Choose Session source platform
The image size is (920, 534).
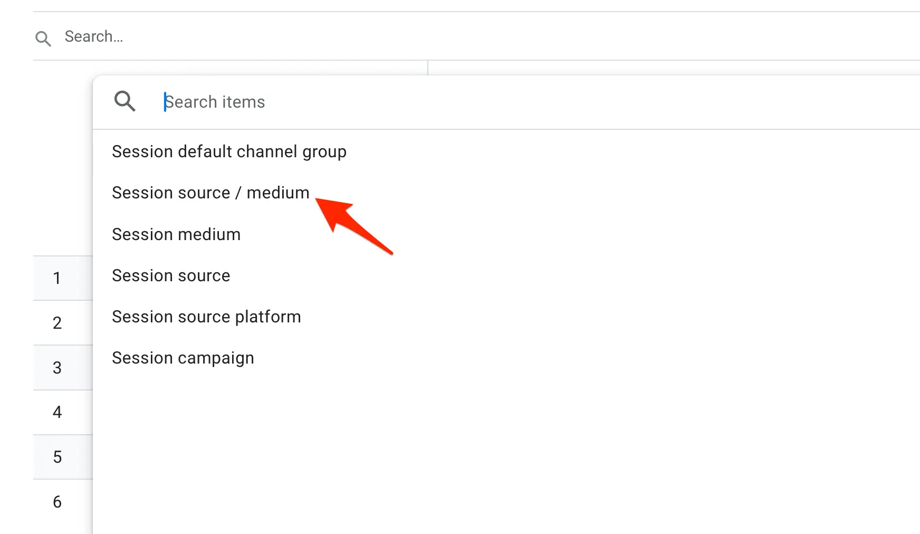[x=206, y=317]
